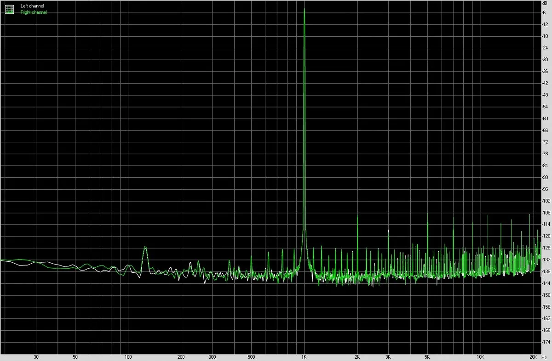Click the "-60" dB axis value
Screen dimensions: 552x361
click(x=545, y=118)
